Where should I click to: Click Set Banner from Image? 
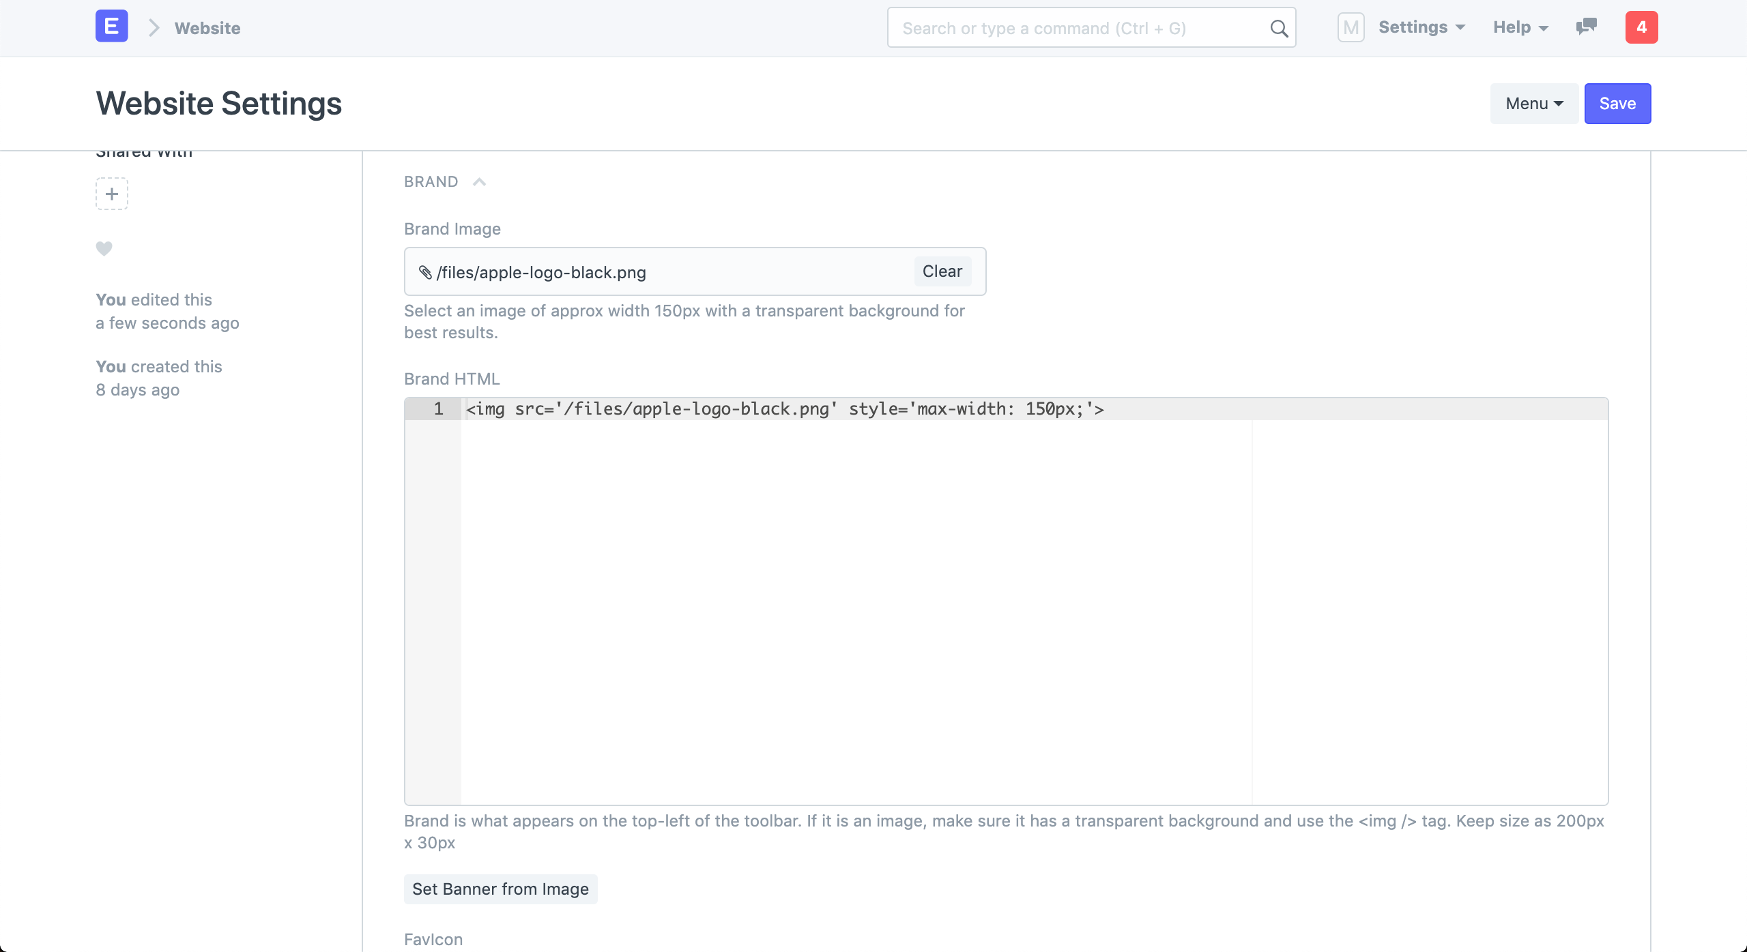pos(500,889)
